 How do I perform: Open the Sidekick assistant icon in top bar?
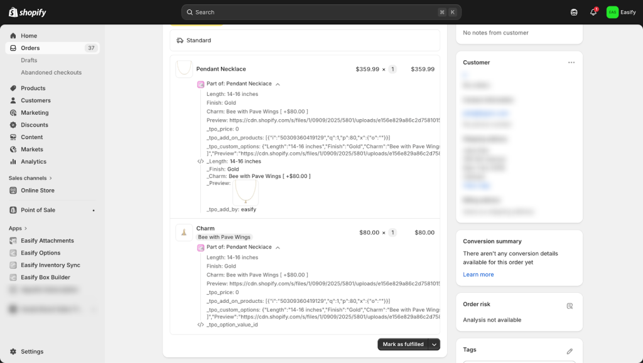[x=573, y=12]
